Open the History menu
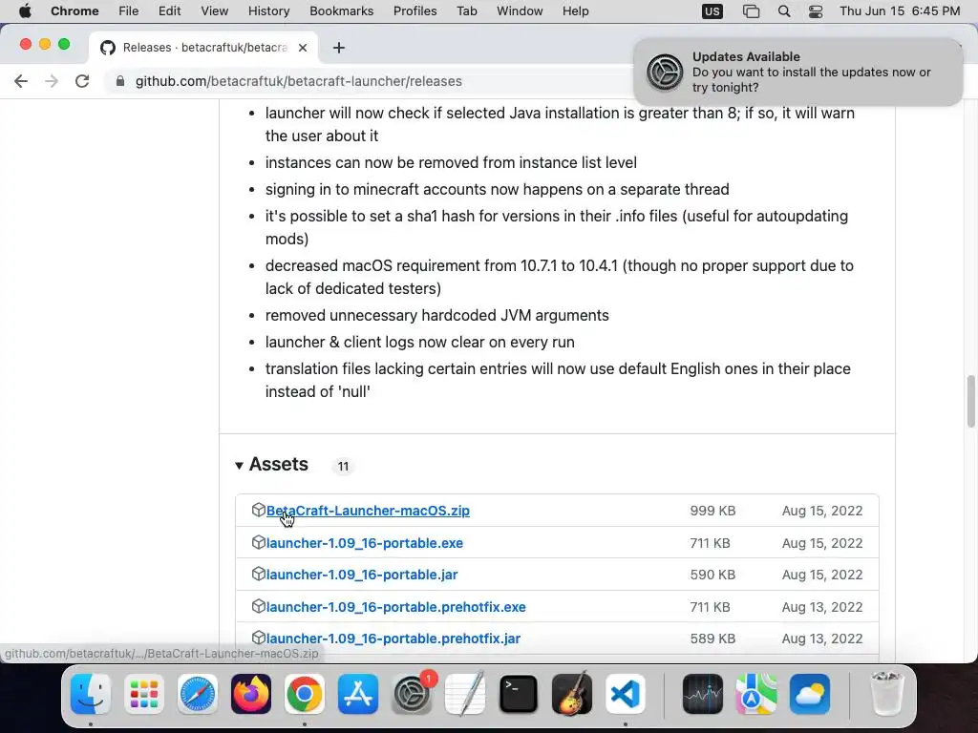Screen dimensions: 978x733 [x=268, y=11]
